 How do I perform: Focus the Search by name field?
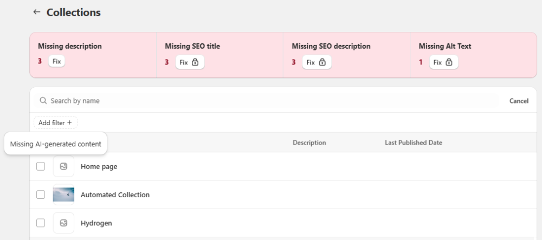point(271,101)
